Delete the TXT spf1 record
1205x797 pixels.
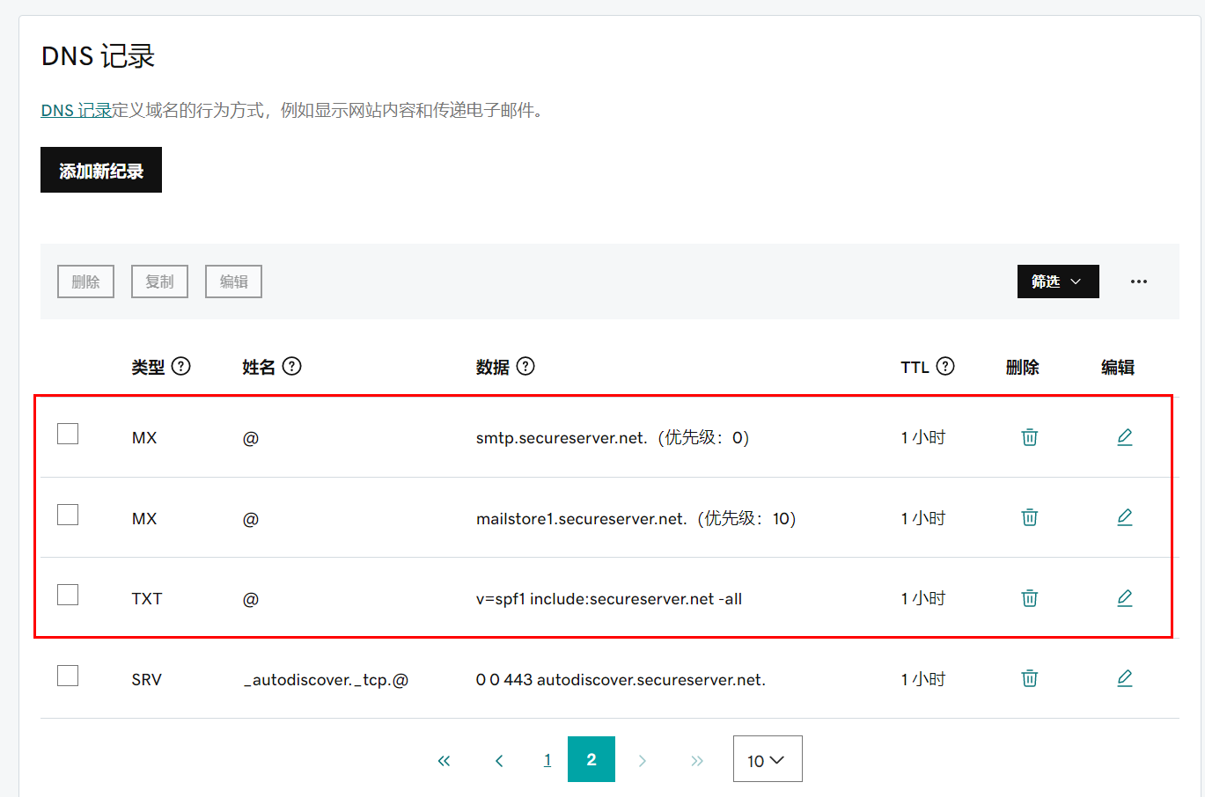1029,598
